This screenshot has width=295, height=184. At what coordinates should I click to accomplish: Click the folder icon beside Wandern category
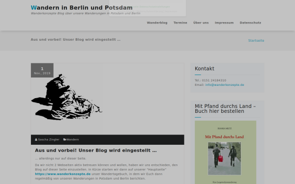click(x=64, y=139)
